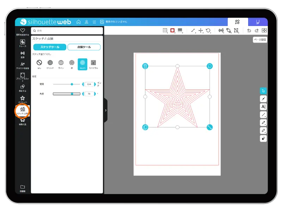Open the line color dropdown (red square)
This screenshot has height=211, width=282.
172,31
